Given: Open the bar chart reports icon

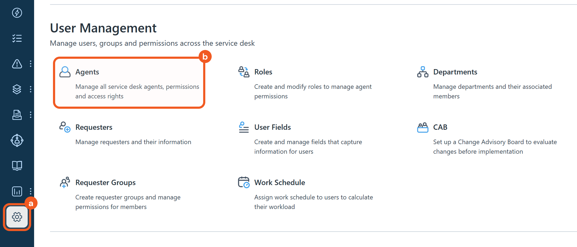Looking at the screenshot, I should click(17, 191).
